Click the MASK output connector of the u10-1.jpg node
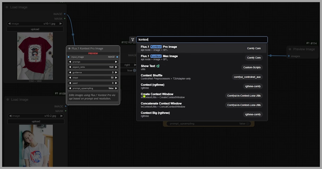 (65, 19)
